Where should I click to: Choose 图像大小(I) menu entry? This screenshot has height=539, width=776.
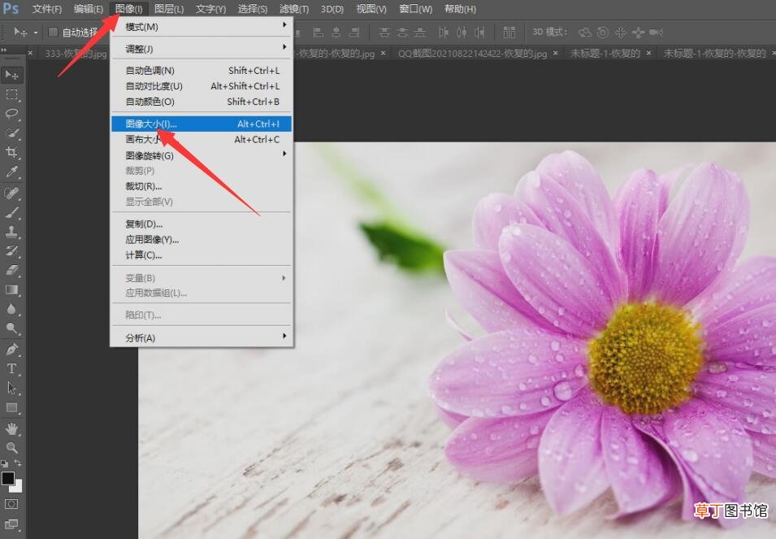tap(202, 124)
